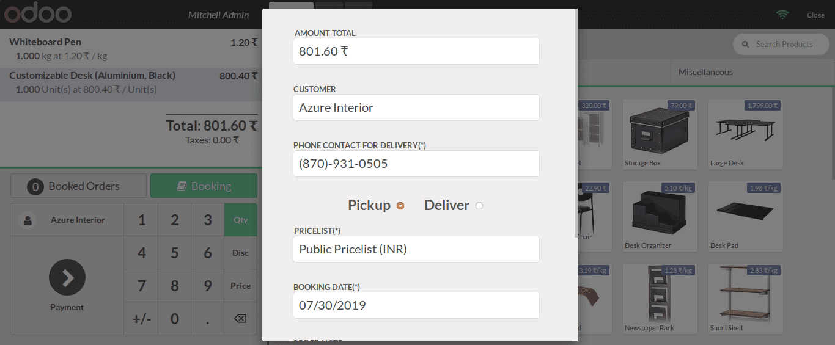835x345 pixels.
Task: Click the Phone Contact input field
Action: [416, 164]
